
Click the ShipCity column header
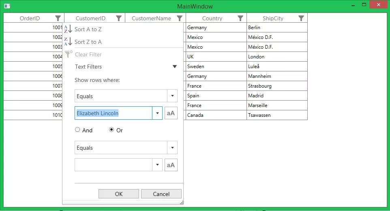click(273, 18)
